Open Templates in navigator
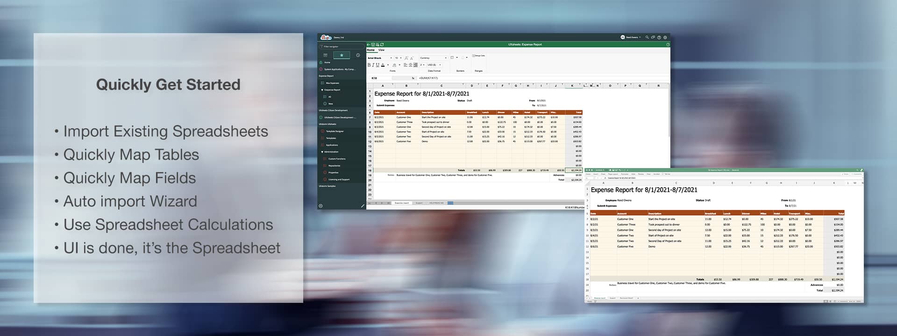This screenshot has width=897, height=336. pyautogui.click(x=331, y=138)
